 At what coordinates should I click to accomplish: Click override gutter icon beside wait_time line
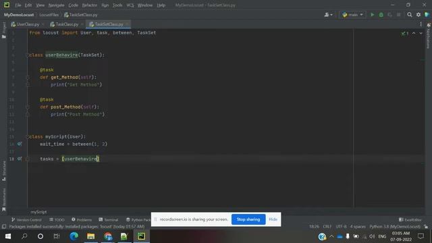click(20, 144)
